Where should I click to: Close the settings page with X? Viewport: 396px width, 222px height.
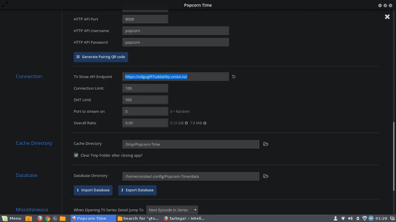tap(387, 17)
